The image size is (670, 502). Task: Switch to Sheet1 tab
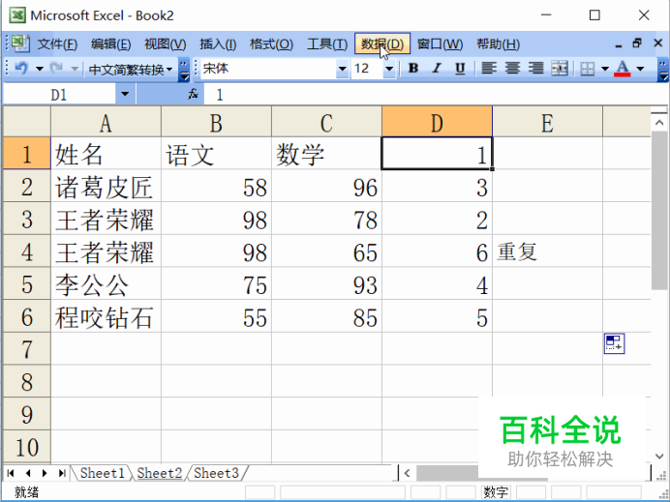tap(102, 473)
